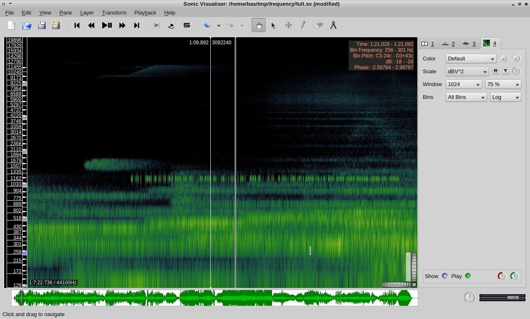The height and width of the screenshot is (319, 530).
Task: Select the Draw pencil tool
Action: [303, 25]
